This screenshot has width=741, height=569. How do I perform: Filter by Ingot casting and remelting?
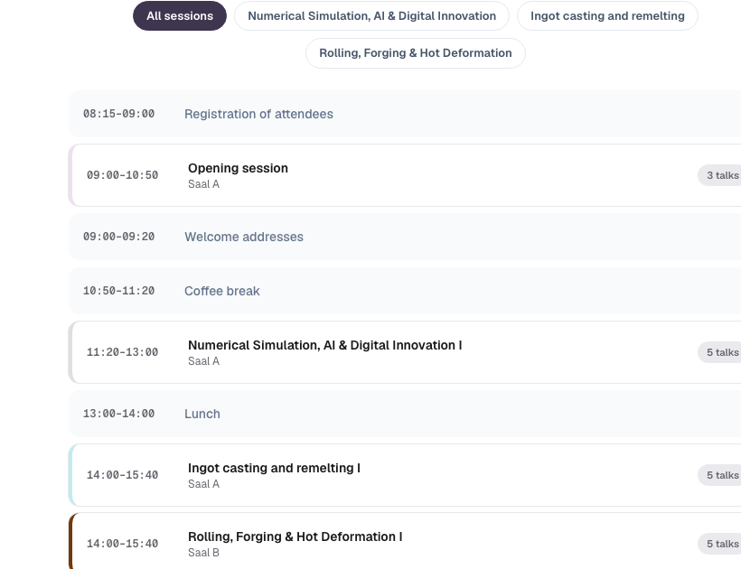(607, 16)
